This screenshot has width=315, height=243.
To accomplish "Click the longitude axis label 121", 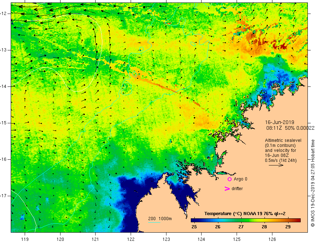I will pos(96,239).
